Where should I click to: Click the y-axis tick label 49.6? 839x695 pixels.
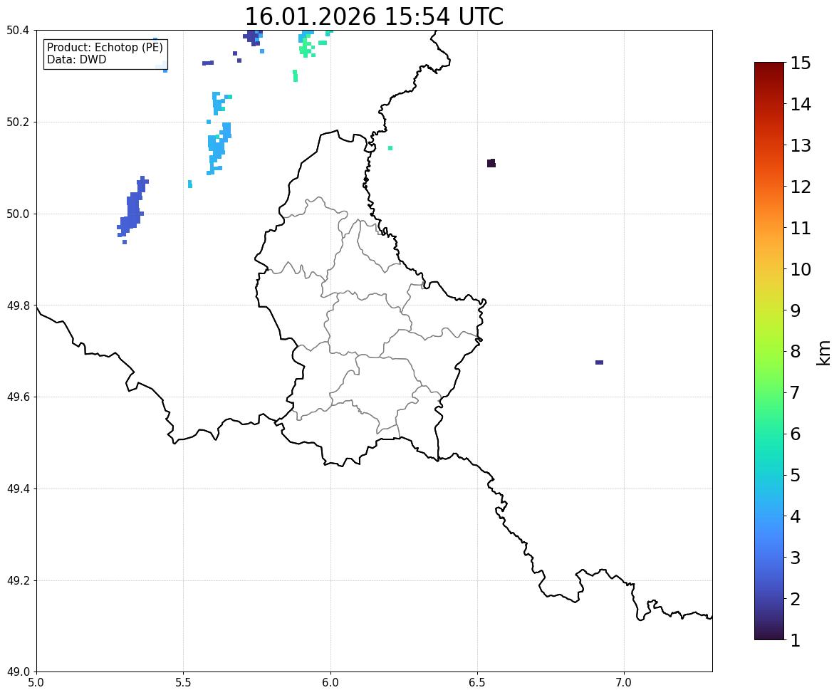click(x=18, y=397)
